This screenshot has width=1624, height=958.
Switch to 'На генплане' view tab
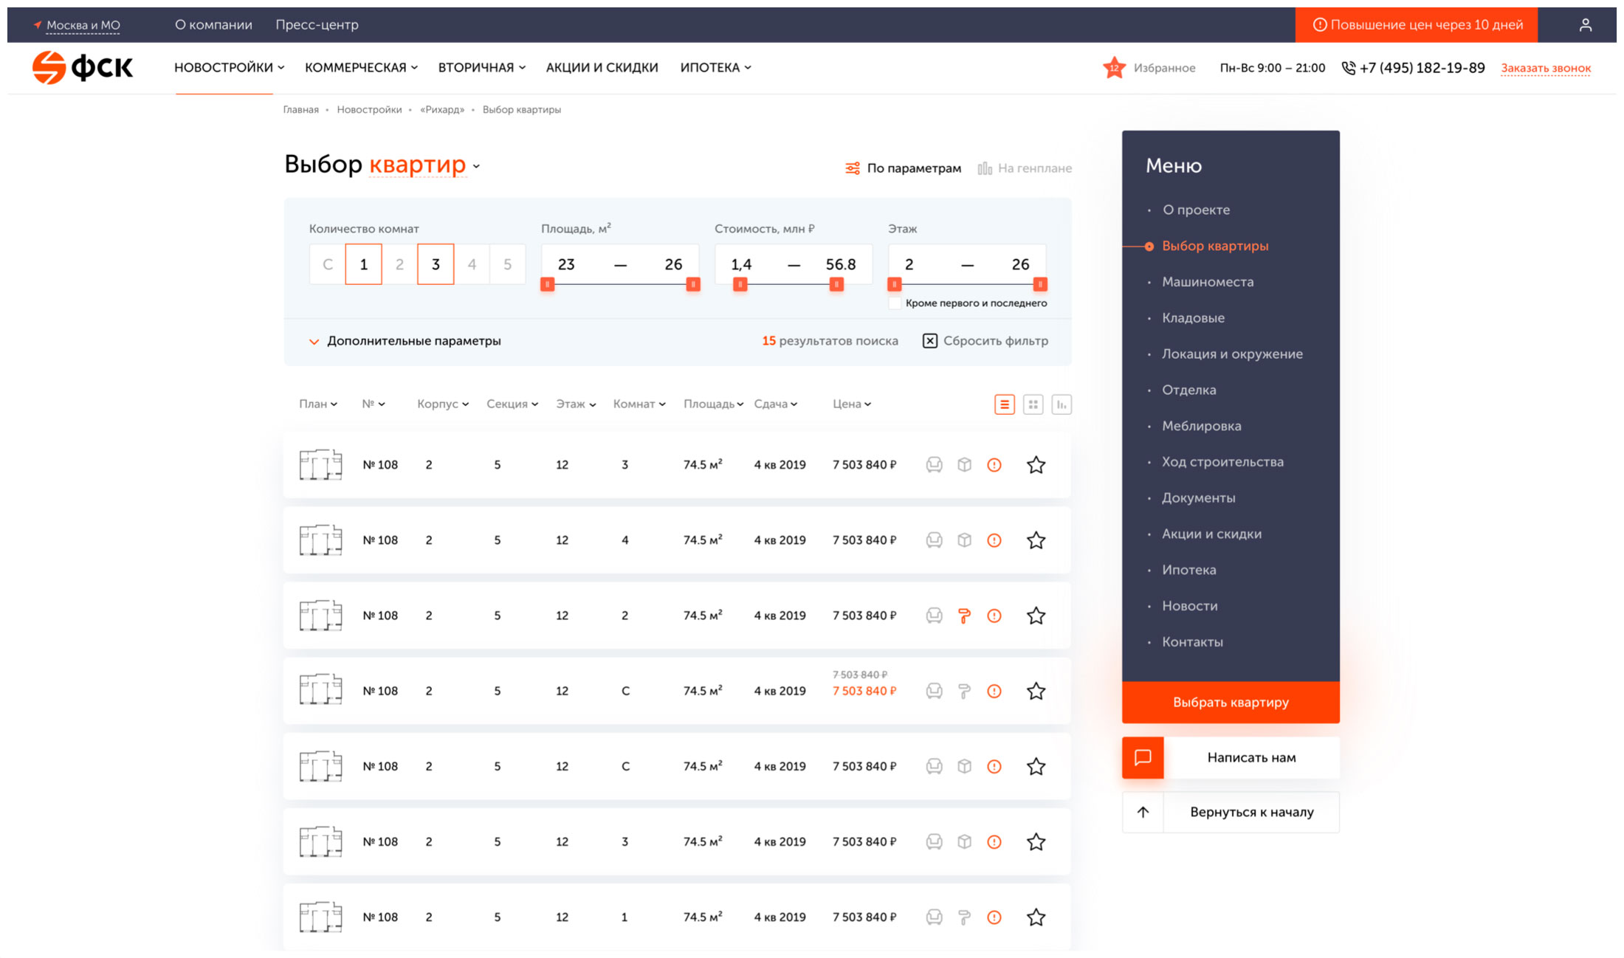pyautogui.click(x=1025, y=168)
